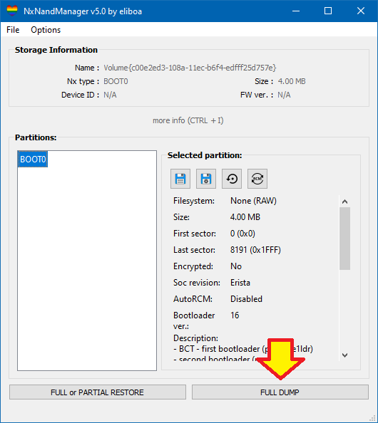The height and width of the screenshot is (423, 378).
Task: Click the Bootloader ver. value 16
Action: (x=235, y=315)
